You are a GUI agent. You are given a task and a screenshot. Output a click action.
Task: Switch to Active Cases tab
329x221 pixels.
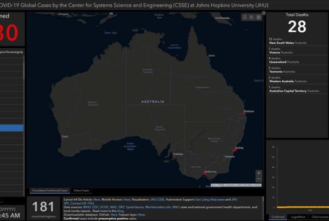coord(81,190)
